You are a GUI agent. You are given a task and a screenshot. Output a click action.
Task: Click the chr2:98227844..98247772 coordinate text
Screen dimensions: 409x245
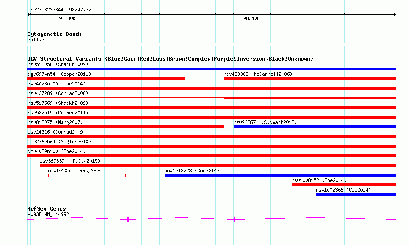pos(59,10)
